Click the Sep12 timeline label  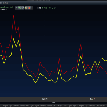point(11,106)
